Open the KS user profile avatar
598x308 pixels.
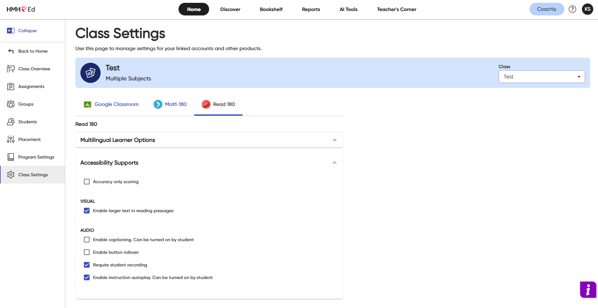click(588, 9)
